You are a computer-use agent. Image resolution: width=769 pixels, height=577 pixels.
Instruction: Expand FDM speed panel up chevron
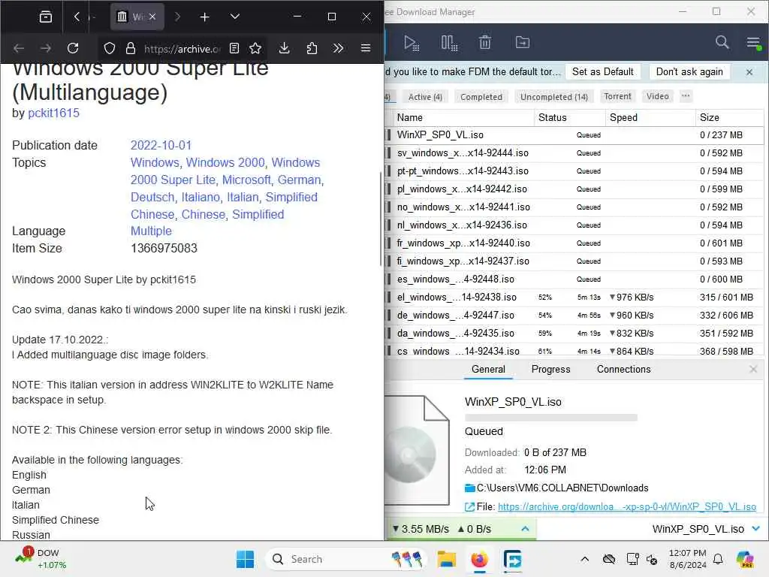[525, 529]
